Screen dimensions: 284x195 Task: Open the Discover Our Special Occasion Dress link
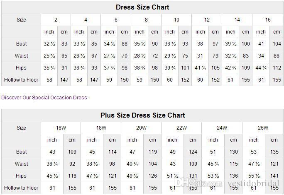click(44, 98)
